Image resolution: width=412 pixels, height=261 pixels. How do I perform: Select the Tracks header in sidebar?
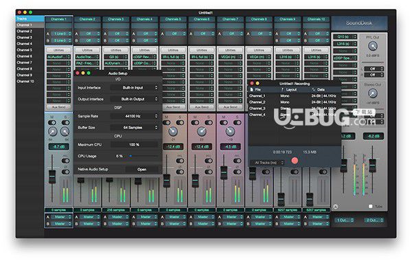tap(30, 19)
